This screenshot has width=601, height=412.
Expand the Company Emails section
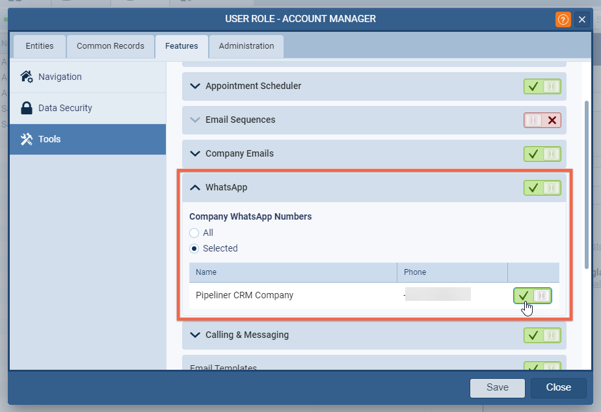click(195, 153)
